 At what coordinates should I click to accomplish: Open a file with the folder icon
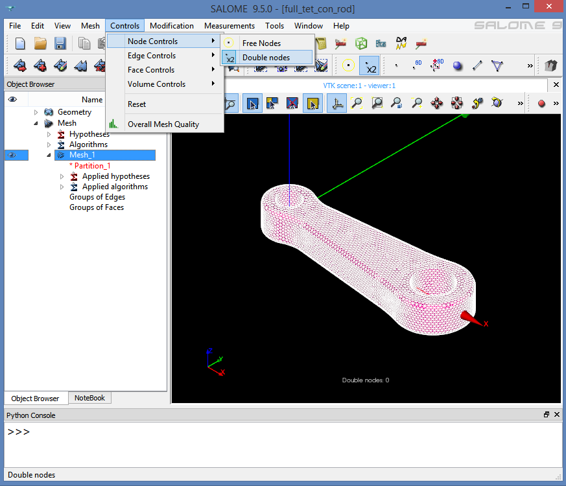(x=40, y=44)
